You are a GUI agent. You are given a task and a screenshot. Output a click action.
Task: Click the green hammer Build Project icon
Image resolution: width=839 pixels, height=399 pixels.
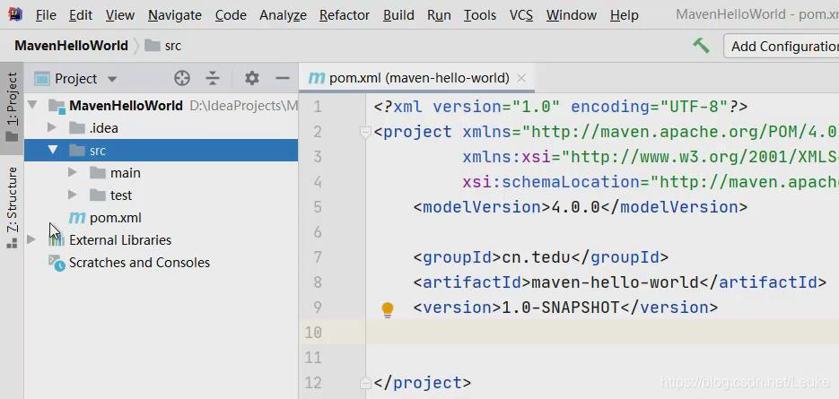701,46
